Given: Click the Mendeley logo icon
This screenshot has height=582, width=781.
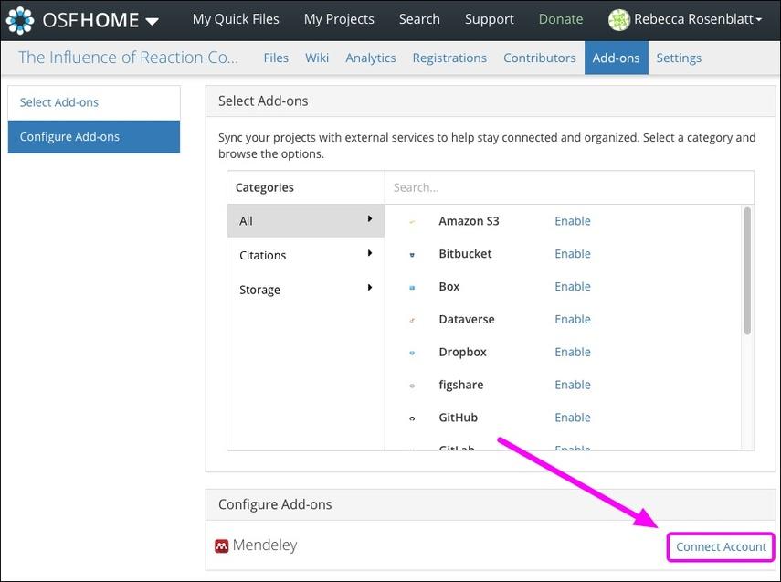Looking at the screenshot, I should (222, 546).
